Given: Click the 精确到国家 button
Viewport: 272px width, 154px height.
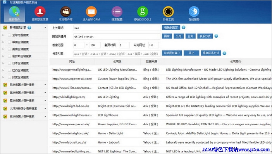Looking at the screenshot, I should pos(171,28).
